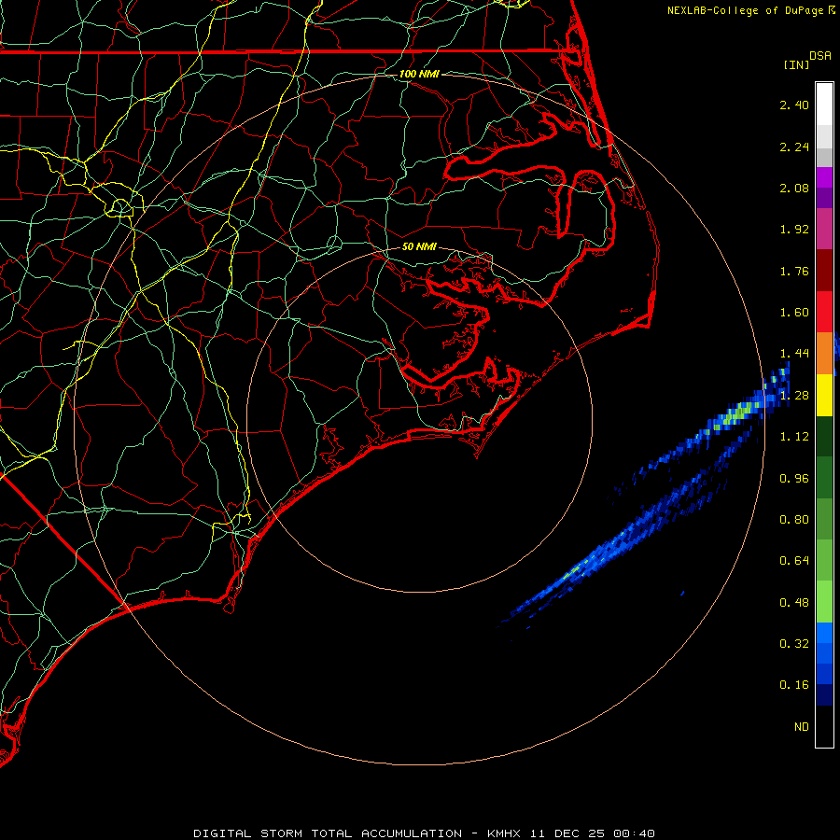The height and width of the screenshot is (840, 840).
Task: Pick the bright red legend swatch near 1.60
Action: point(824,312)
